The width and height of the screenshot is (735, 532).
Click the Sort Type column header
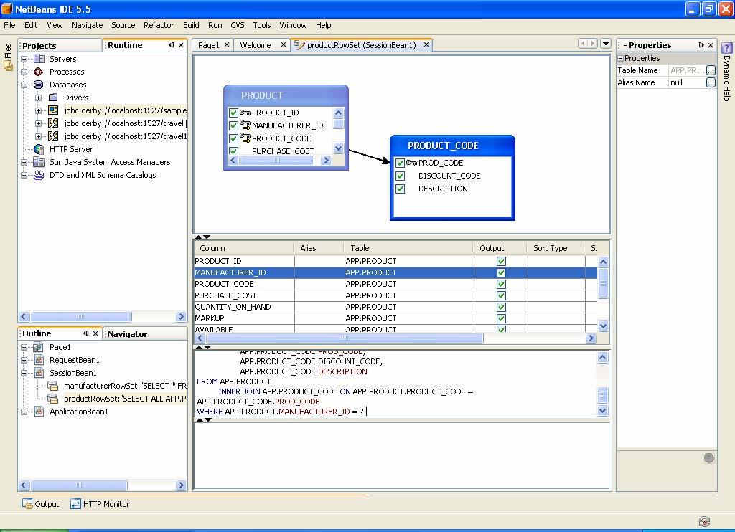[x=551, y=248]
